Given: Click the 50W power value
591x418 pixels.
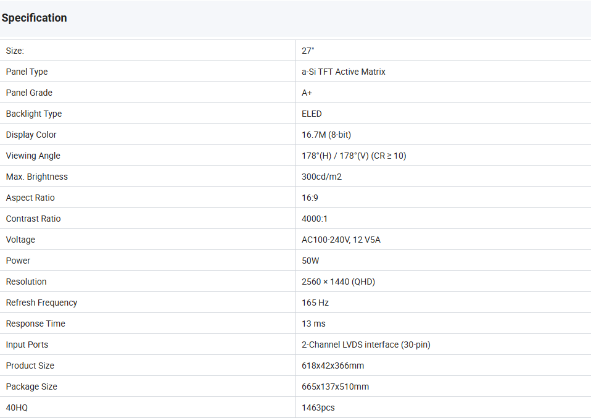Looking at the screenshot, I should [310, 261].
